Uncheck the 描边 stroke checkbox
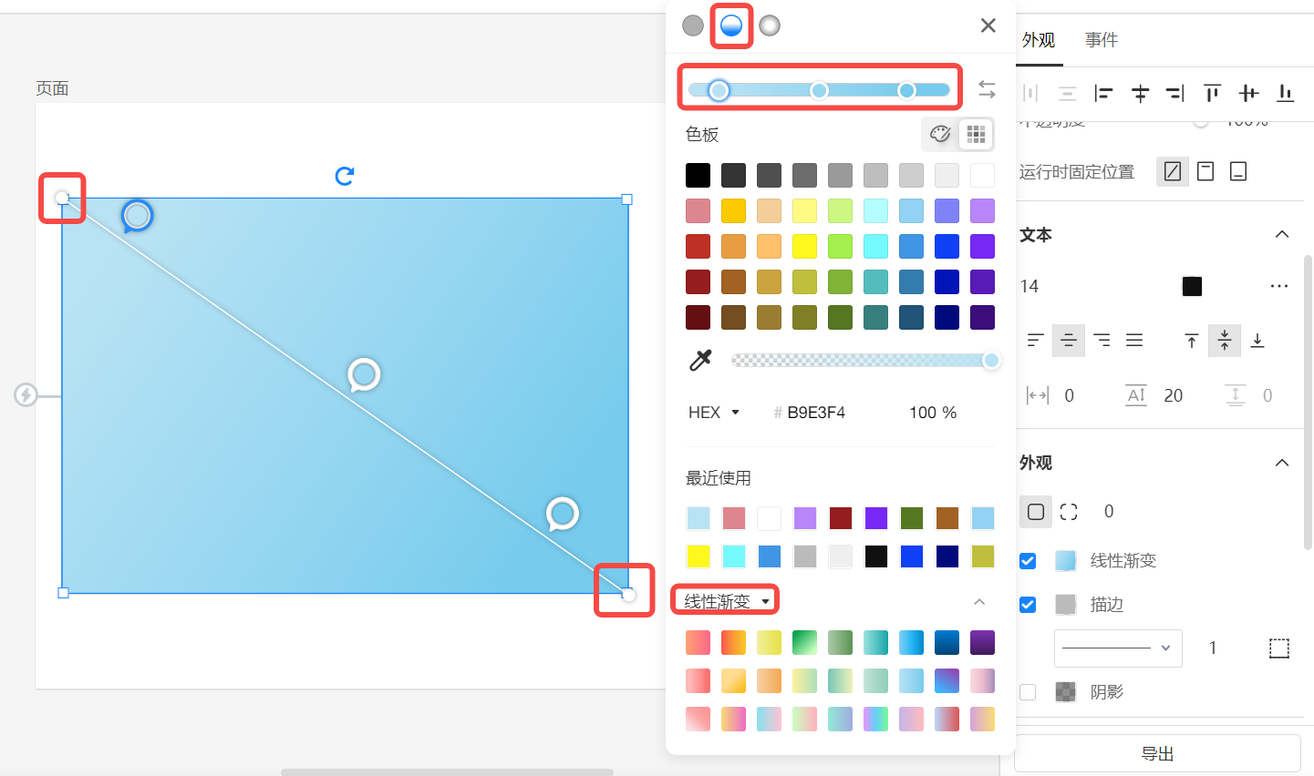Viewport: 1314px width, 776px height. click(x=1028, y=605)
